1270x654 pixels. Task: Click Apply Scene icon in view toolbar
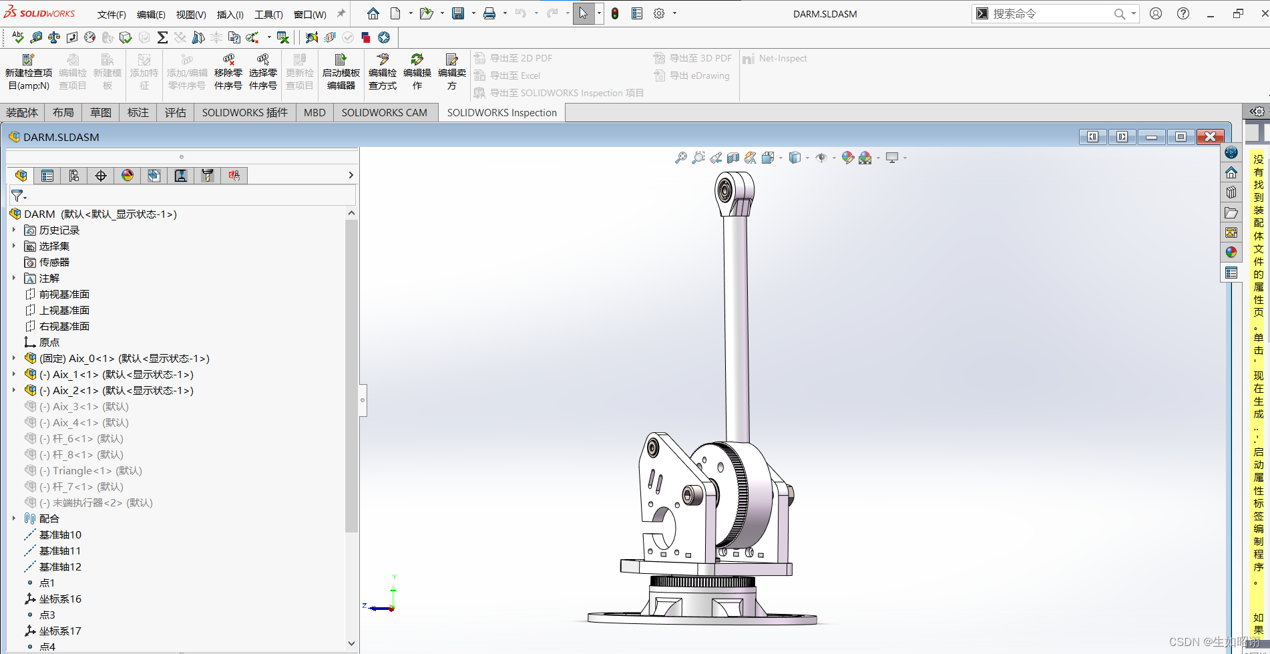pos(865,158)
